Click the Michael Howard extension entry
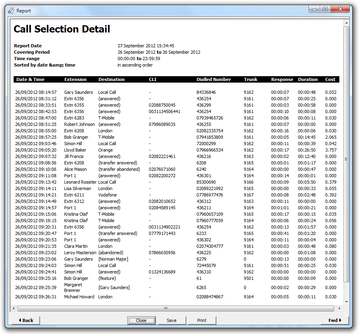This screenshot has height=334, width=359. click(x=79, y=297)
